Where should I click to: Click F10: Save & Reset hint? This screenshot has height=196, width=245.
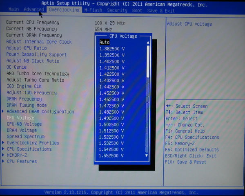click(x=185, y=162)
